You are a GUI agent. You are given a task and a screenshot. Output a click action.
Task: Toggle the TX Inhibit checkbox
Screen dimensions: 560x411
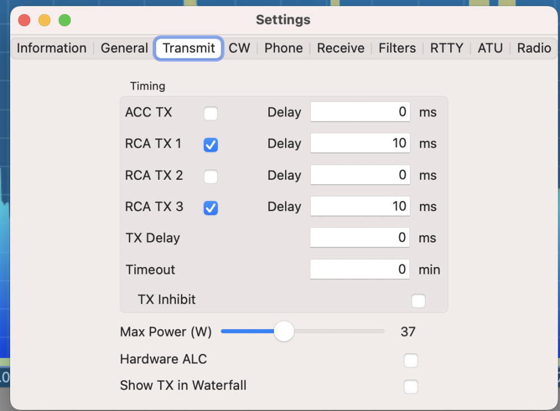(x=418, y=301)
